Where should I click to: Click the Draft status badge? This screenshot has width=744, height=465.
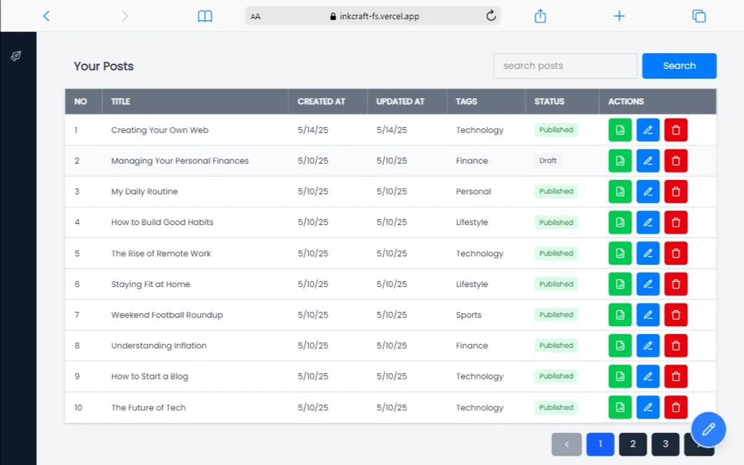click(x=548, y=161)
